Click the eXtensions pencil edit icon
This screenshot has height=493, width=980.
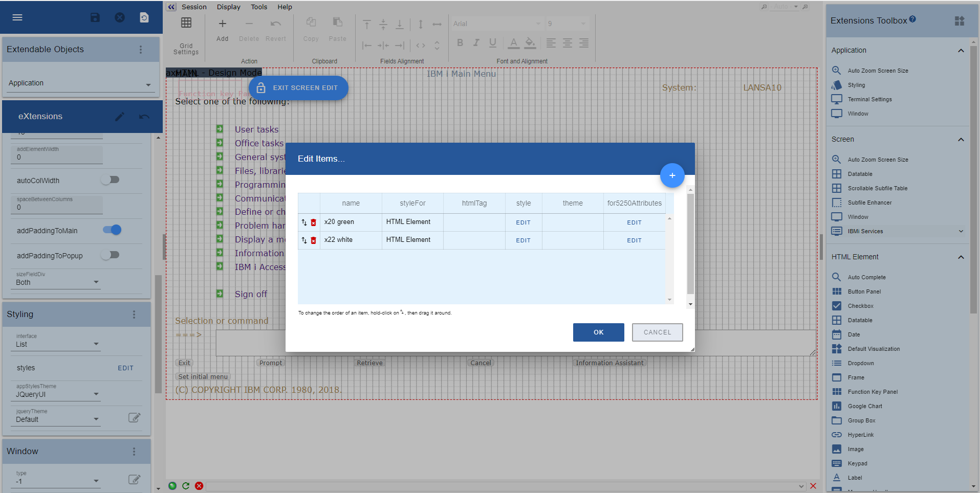pyautogui.click(x=120, y=117)
